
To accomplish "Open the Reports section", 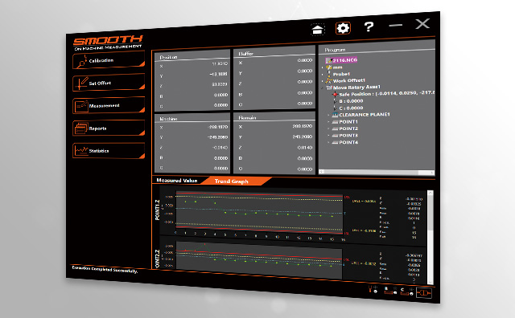I will pos(109,128).
